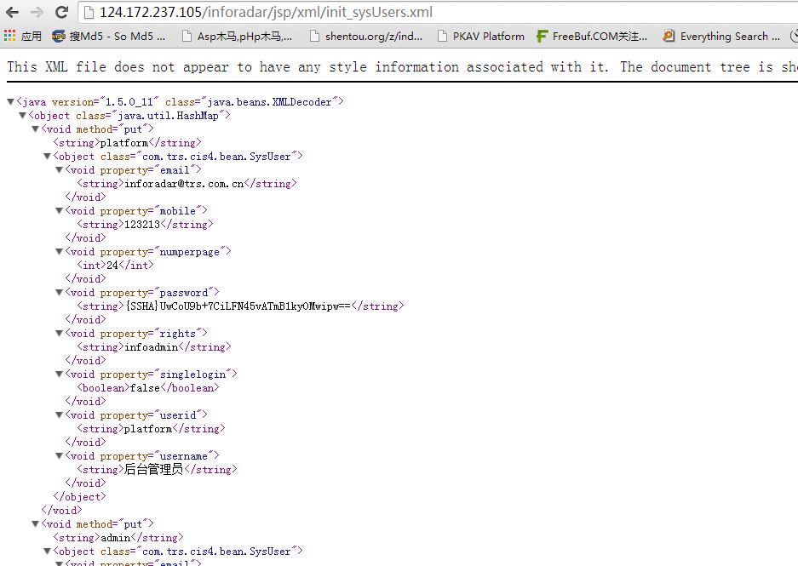Collapse the singlelogin property node
This screenshot has height=566, width=798.
(60, 374)
